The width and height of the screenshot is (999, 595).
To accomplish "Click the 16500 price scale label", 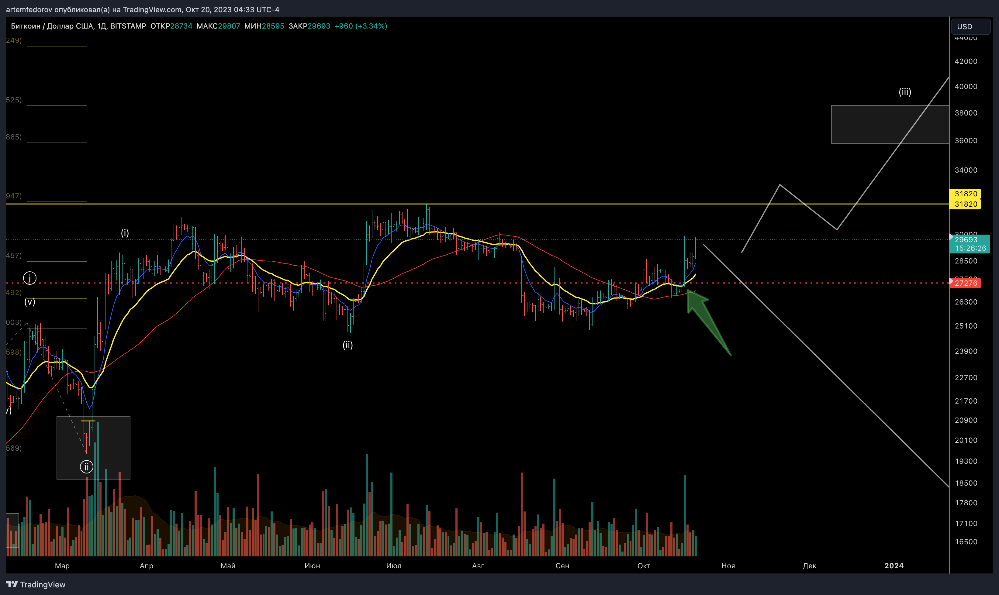I will pos(966,542).
